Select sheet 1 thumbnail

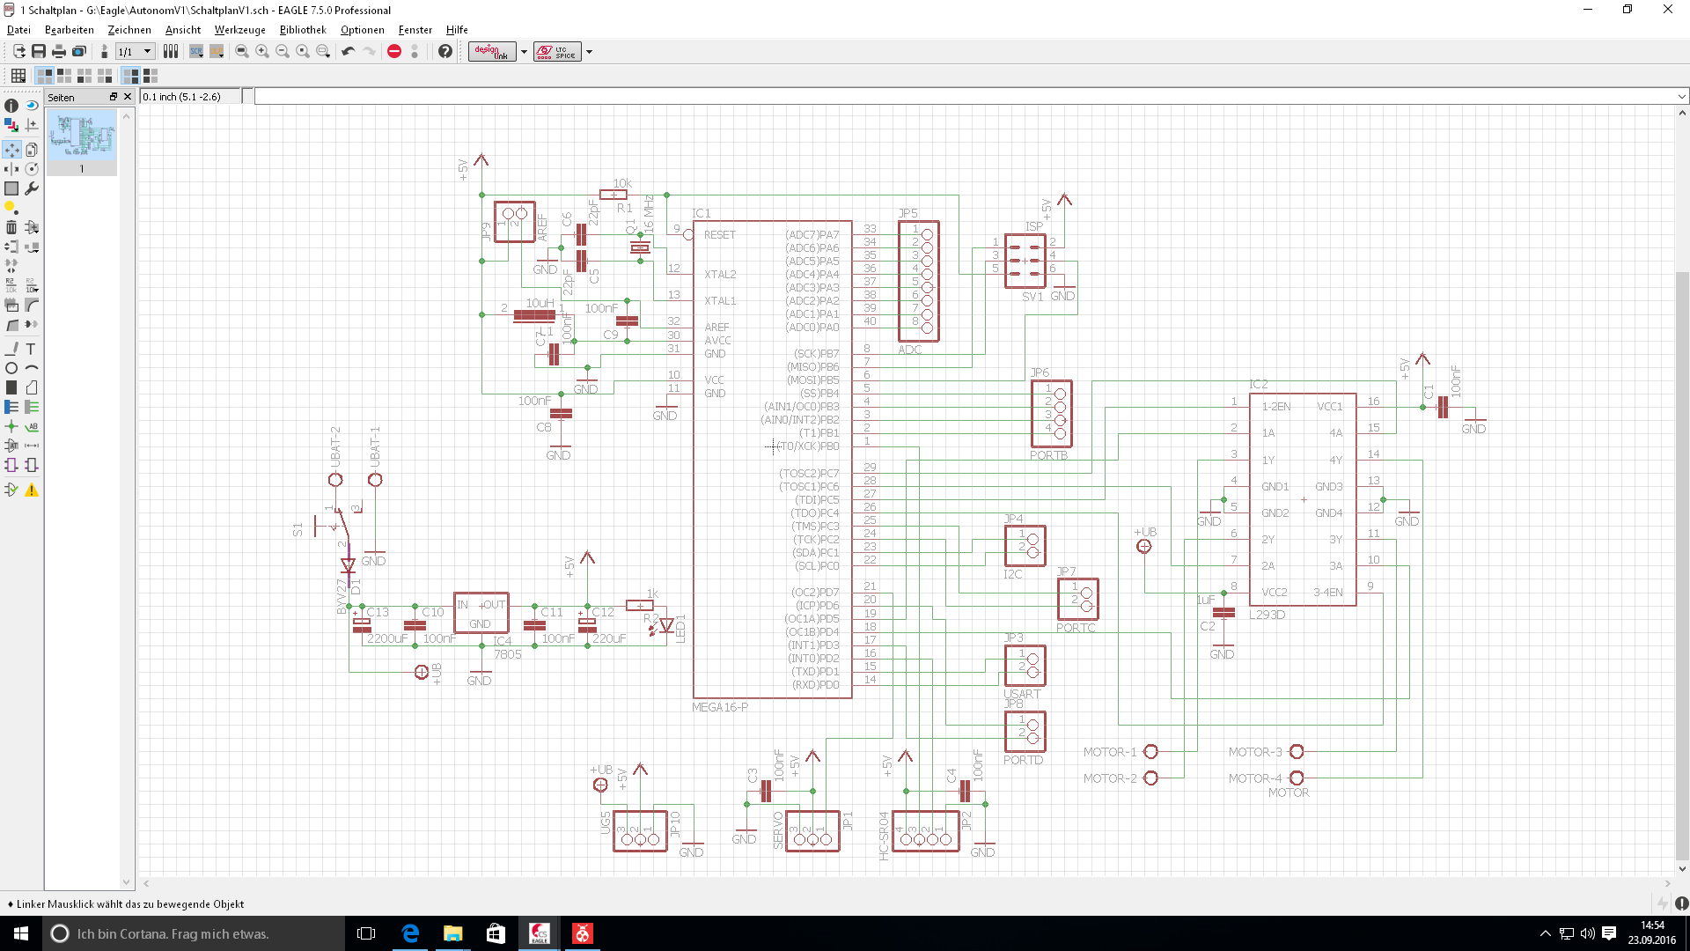[82, 143]
